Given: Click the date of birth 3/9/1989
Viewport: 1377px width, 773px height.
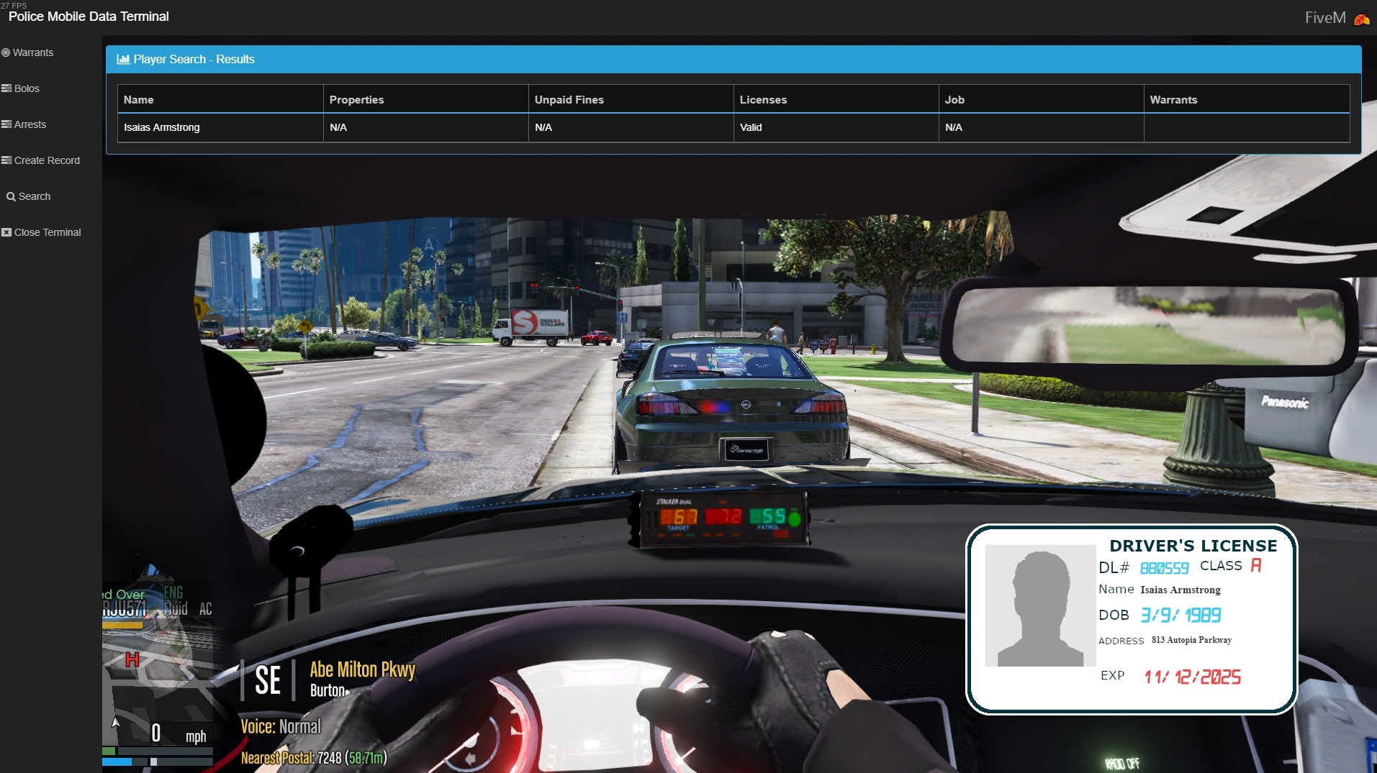Looking at the screenshot, I should coord(1180,615).
